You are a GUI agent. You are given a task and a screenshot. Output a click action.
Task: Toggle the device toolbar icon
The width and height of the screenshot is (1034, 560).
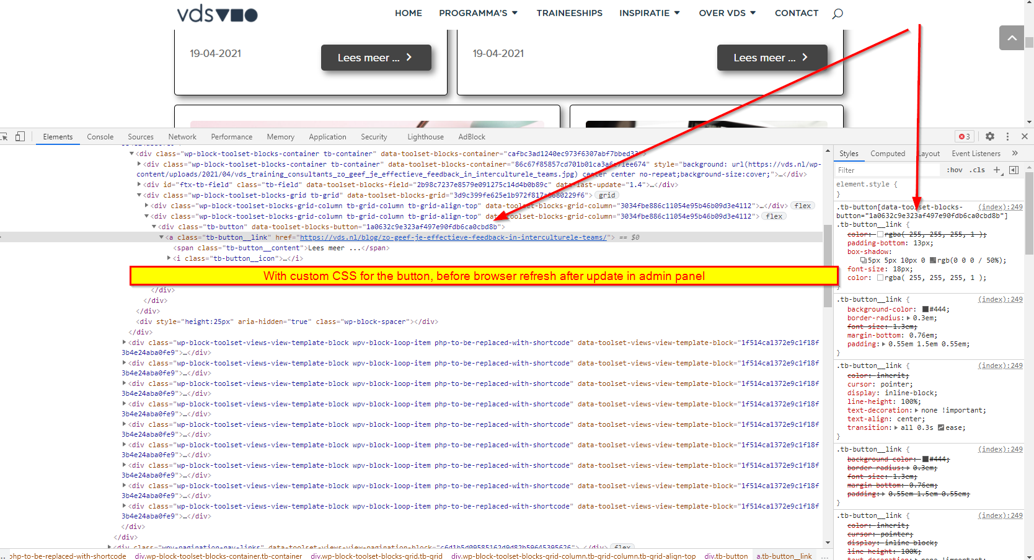pos(20,136)
